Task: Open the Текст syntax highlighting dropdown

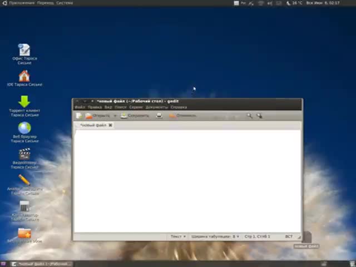Action: (x=178, y=236)
